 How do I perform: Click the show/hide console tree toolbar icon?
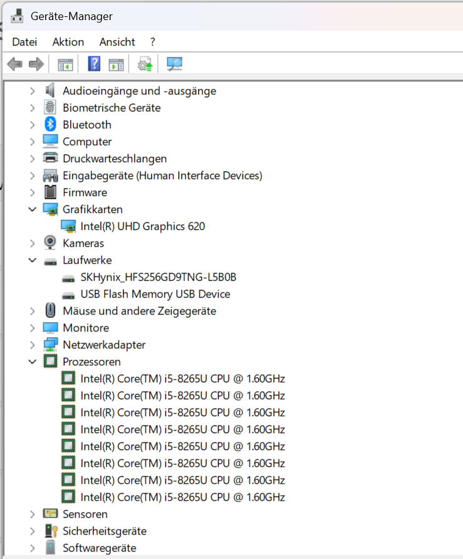(x=65, y=65)
